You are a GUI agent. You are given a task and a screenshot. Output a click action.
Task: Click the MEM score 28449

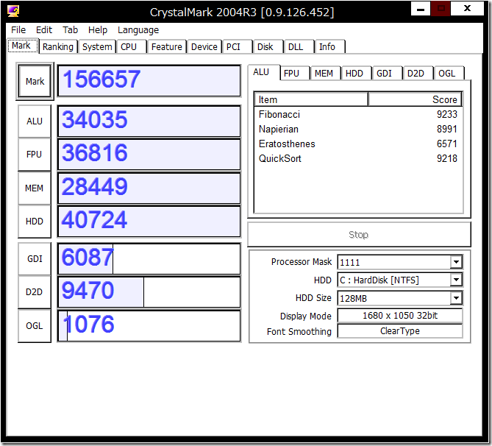pos(149,188)
